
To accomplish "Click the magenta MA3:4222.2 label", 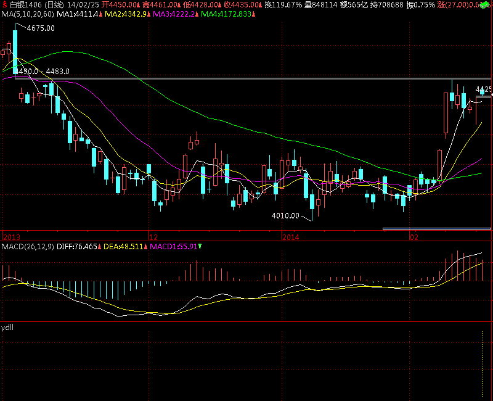I will pyautogui.click(x=174, y=14).
